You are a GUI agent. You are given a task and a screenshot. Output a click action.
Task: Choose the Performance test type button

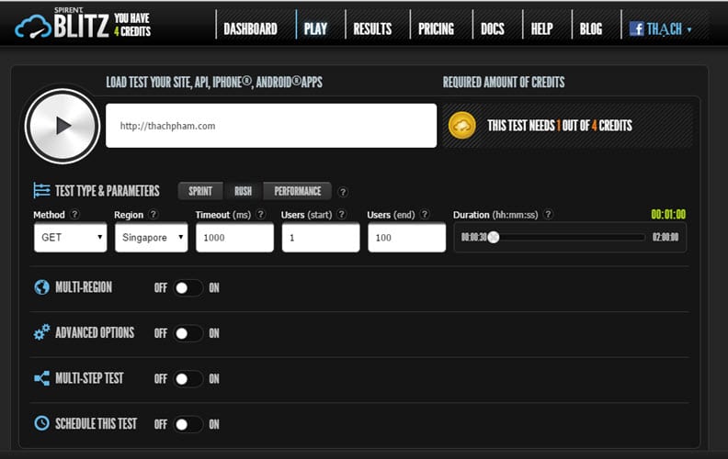point(297,191)
